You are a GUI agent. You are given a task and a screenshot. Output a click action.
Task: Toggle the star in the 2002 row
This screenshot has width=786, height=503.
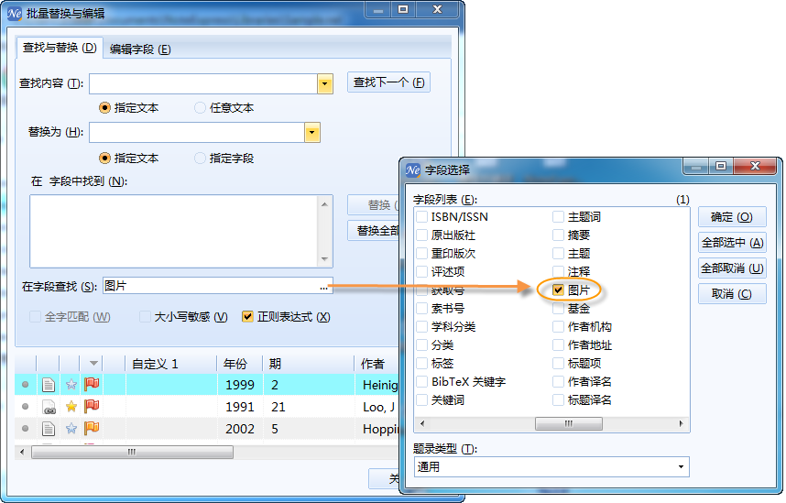(71, 428)
